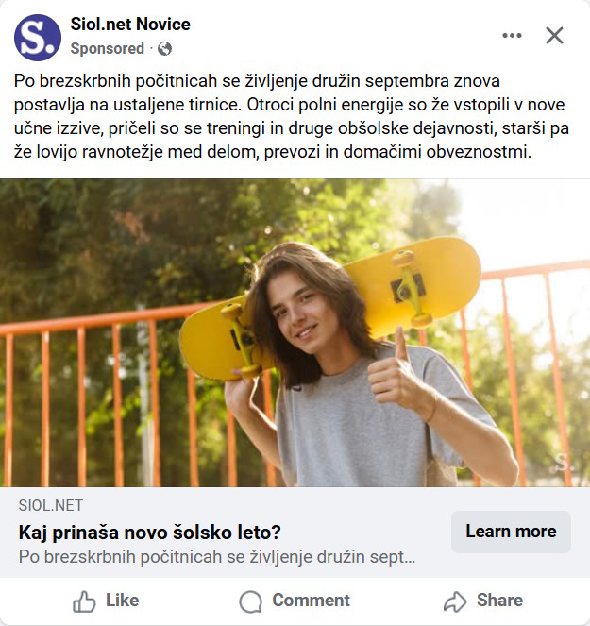This screenshot has width=590, height=626.
Task: Click the globe public audience icon
Action: coord(164,49)
